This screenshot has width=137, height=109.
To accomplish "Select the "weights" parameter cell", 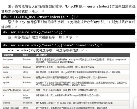I will [12, 103].
